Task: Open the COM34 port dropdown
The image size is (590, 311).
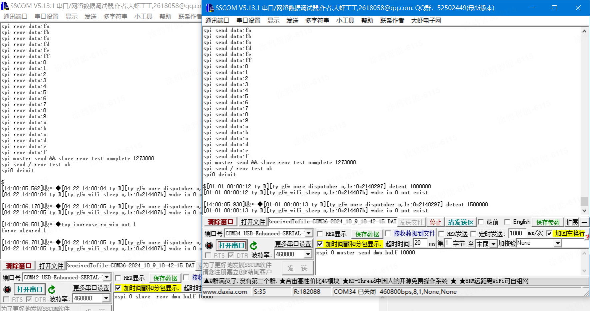Action: coord(309,233)
